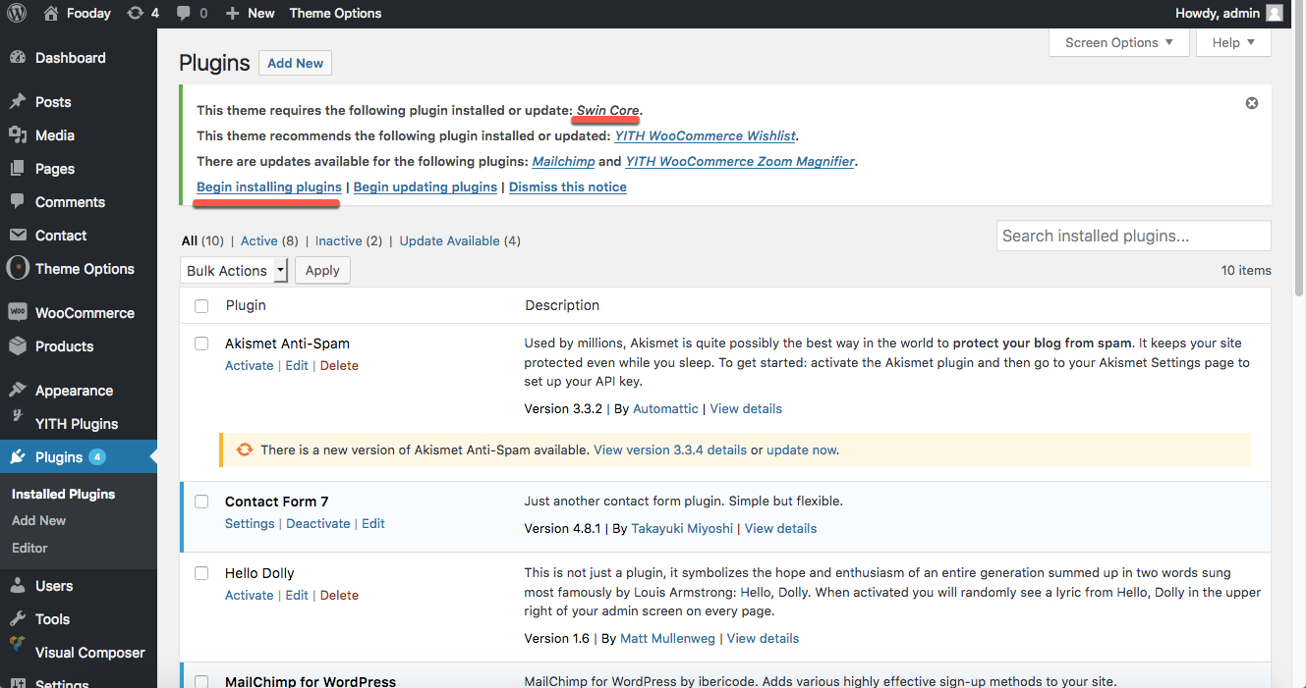Viewport: 1306px width, 688px height.
Task: Click the Products box icon
Action: [18, 346]
